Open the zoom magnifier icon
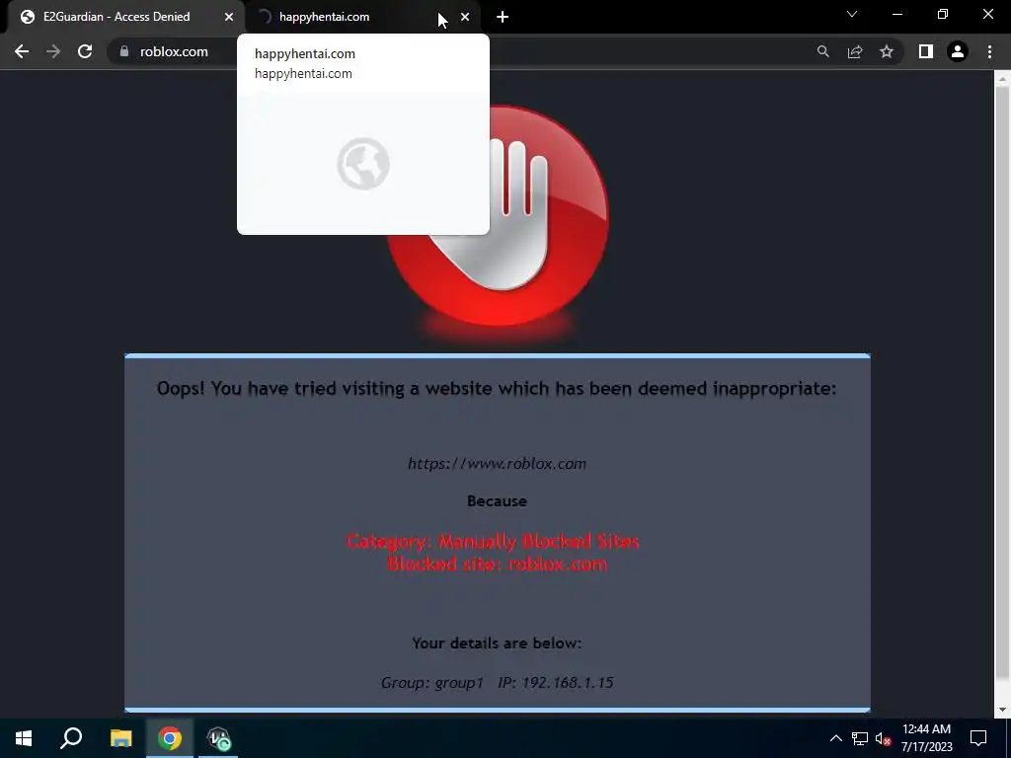1011x758 pixels. [x=822, y=51]
